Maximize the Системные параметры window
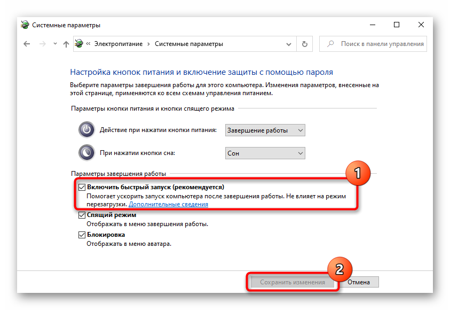Screen dimensions: 450x310 pos(396,25)
